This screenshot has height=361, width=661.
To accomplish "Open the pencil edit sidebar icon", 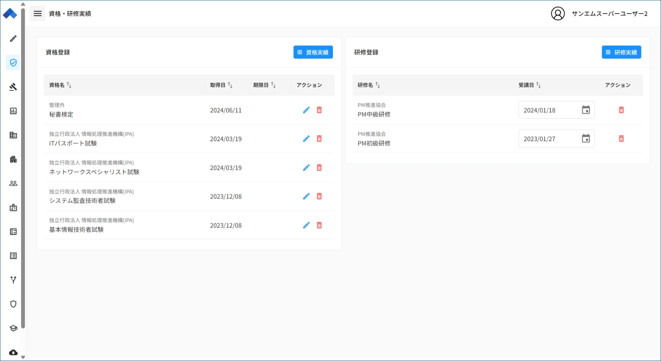I will pos(13,39).
